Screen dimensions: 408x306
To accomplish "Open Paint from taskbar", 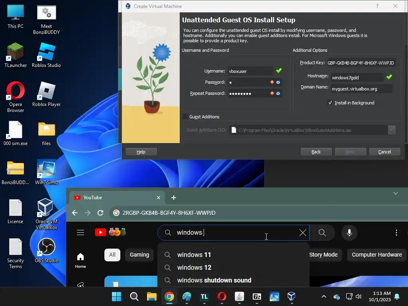I will point(186,296).
